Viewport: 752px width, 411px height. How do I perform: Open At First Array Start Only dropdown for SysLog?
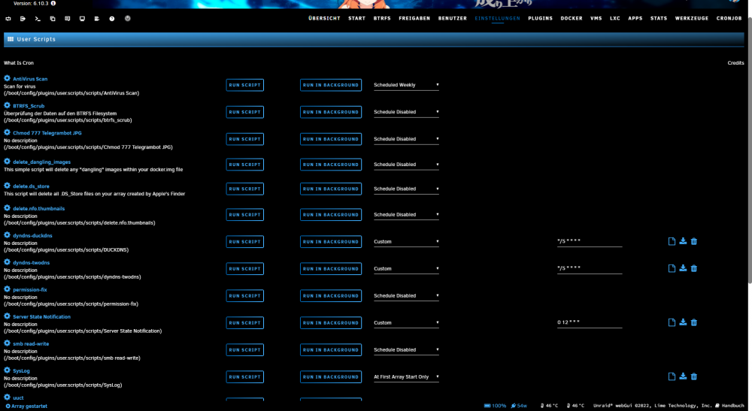(x=406, y=376)
